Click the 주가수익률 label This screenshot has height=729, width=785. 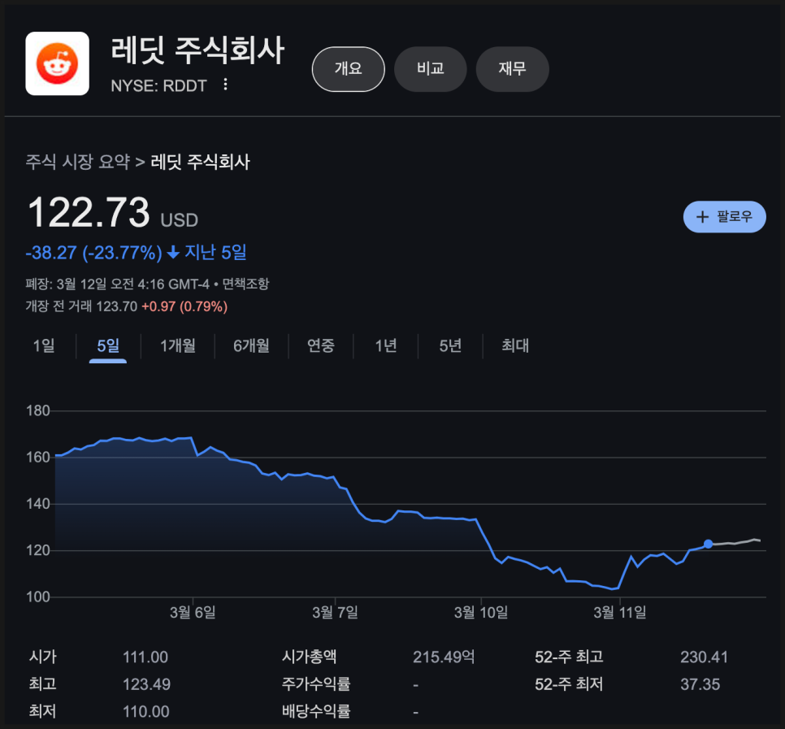tap(316, 684)
